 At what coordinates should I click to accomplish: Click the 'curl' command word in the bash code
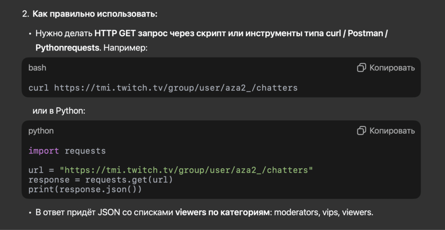click(38, 88)
